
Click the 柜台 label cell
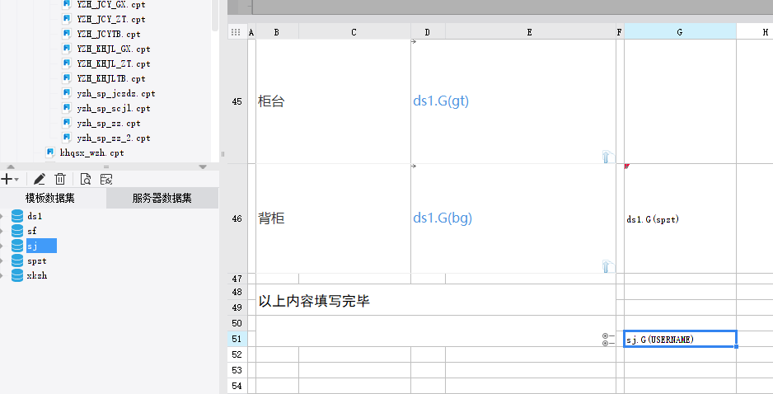tap(333, 101)
